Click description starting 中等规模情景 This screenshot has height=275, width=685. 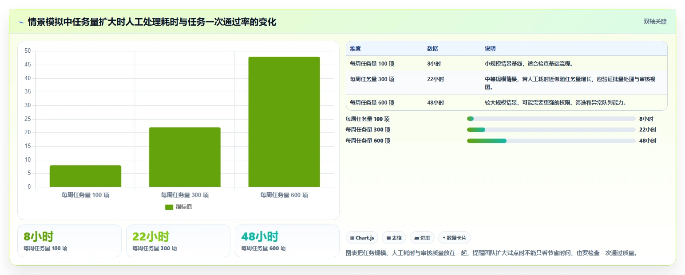570,83
